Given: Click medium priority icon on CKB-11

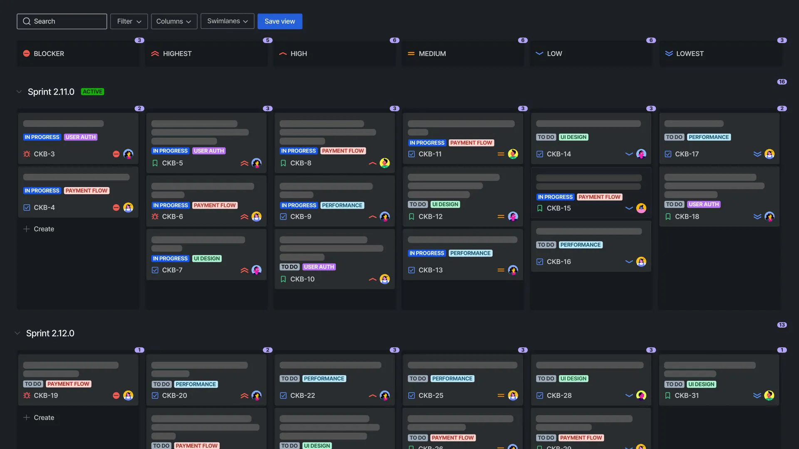Looking at the screenshot, I should 501,154.
